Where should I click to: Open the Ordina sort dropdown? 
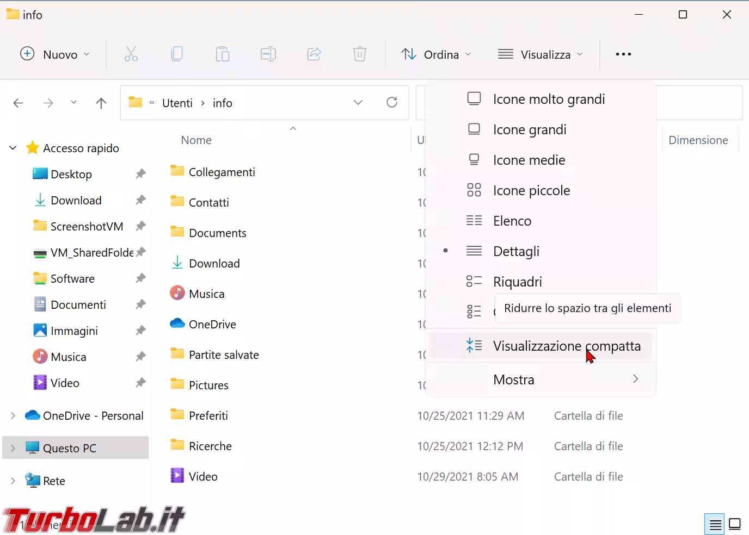tap(436, 54)
